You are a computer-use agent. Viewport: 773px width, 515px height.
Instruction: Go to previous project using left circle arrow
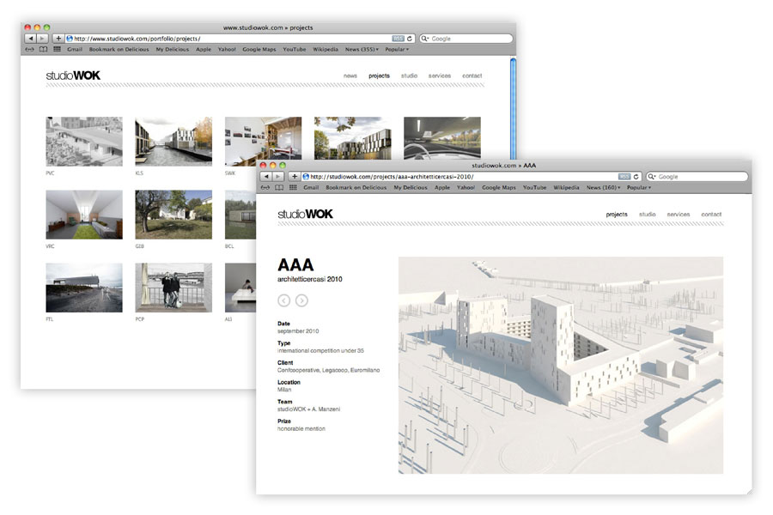point(284,300)
